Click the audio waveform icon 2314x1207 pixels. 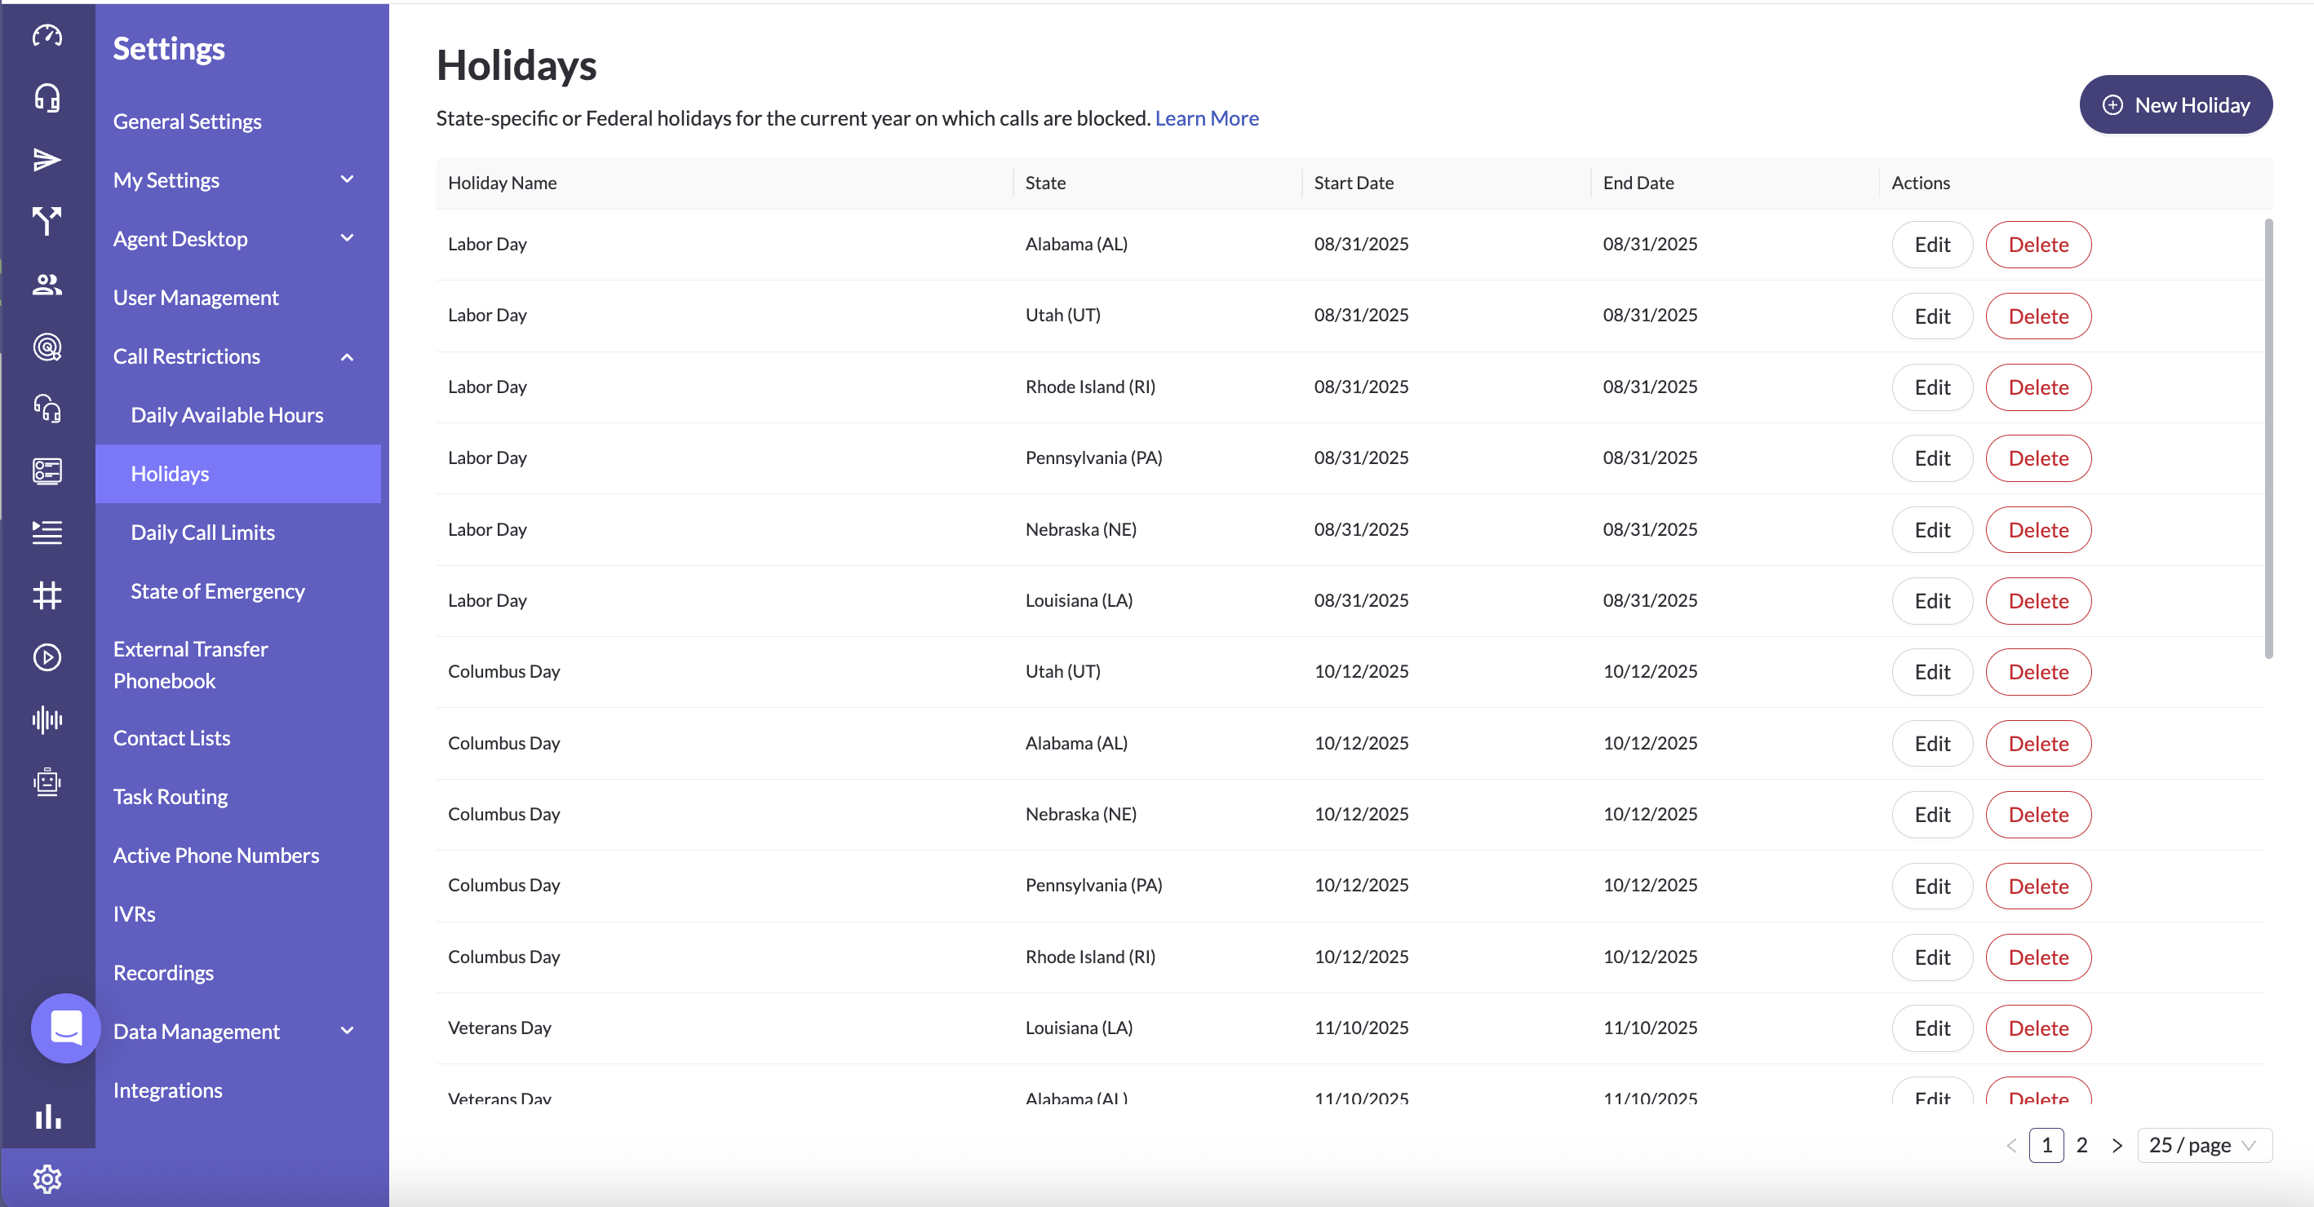pyautogui.click(x=47, y=719)
